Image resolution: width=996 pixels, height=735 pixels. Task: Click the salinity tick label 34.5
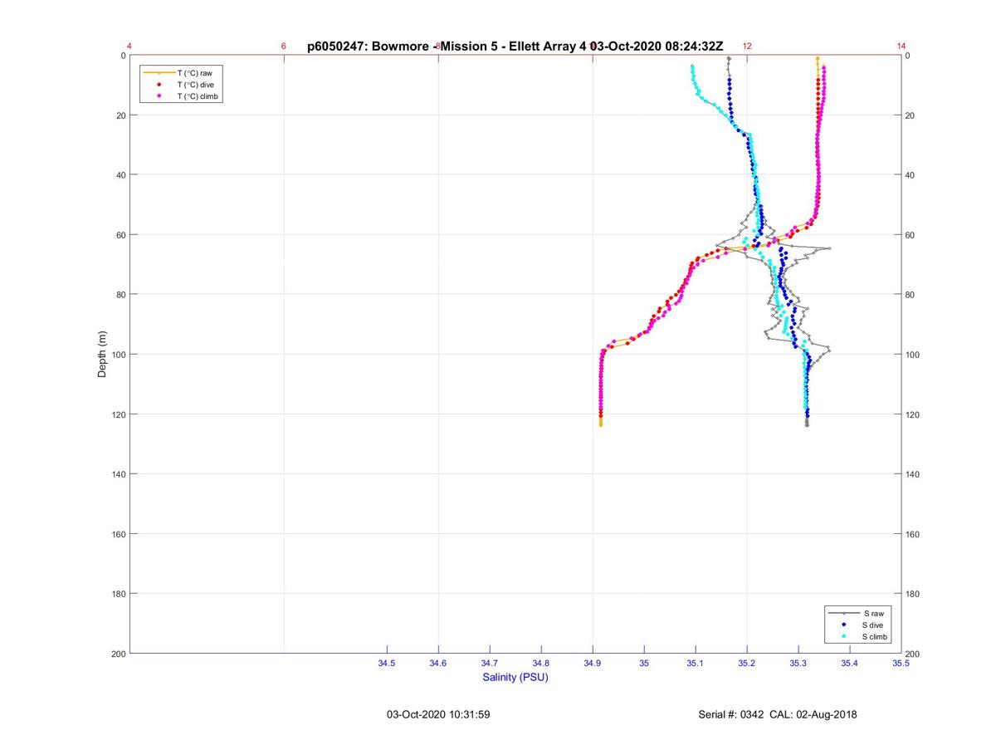pos(387,664)
